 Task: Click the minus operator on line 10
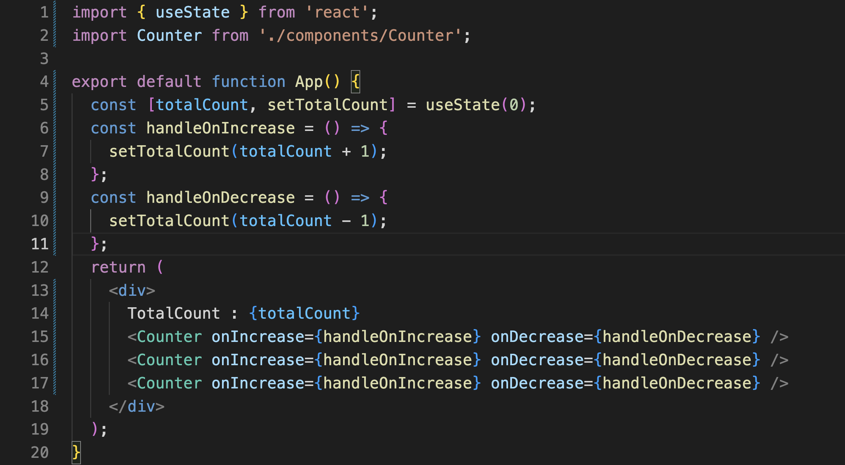346,221
